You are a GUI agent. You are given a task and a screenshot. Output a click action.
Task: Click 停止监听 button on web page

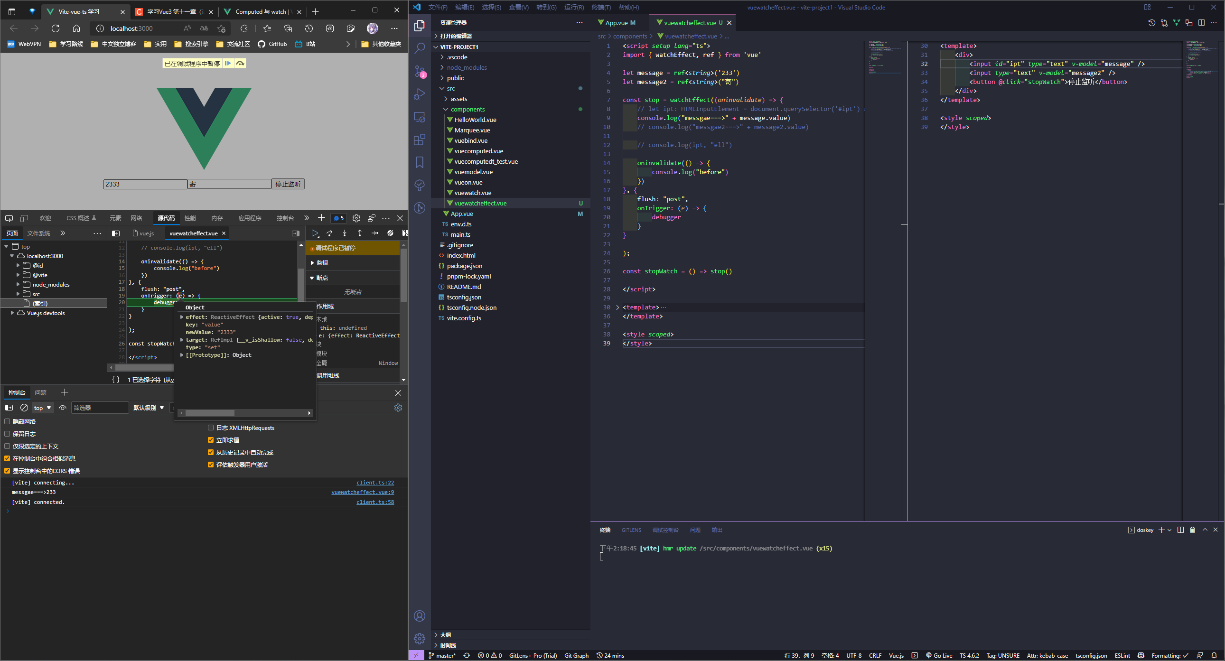click(288, 184)
